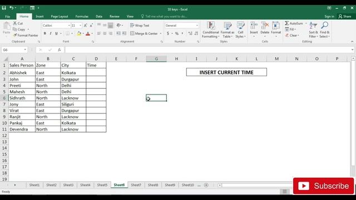Expand the AutoSum dropdown arrow
Screen dimensions: 356x200
[x=306, y=23]
